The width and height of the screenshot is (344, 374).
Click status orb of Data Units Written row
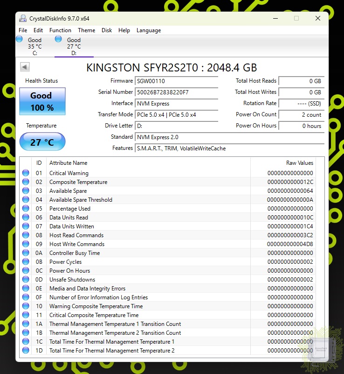pyautogui.click(x=26, y=226)
